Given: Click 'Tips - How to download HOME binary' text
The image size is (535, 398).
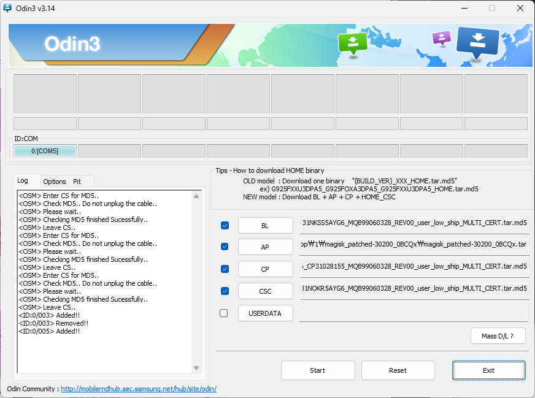Looking at the screenshot, I should point(270,170).
